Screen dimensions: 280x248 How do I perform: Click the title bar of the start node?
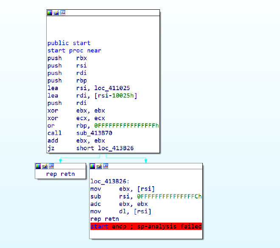point(103,13)
